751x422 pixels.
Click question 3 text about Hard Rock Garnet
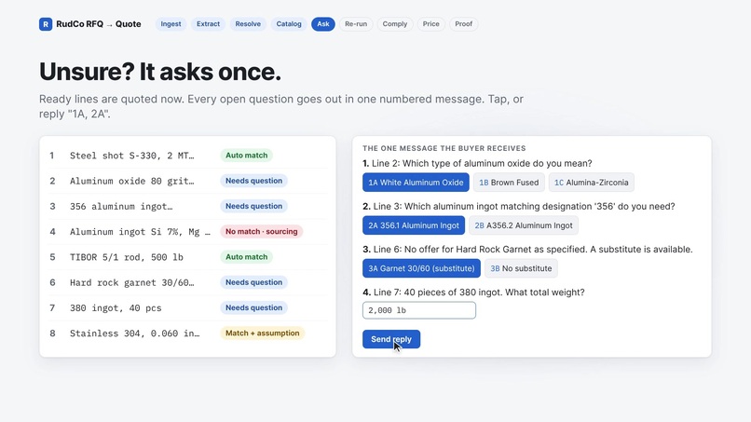coord(527,249)
